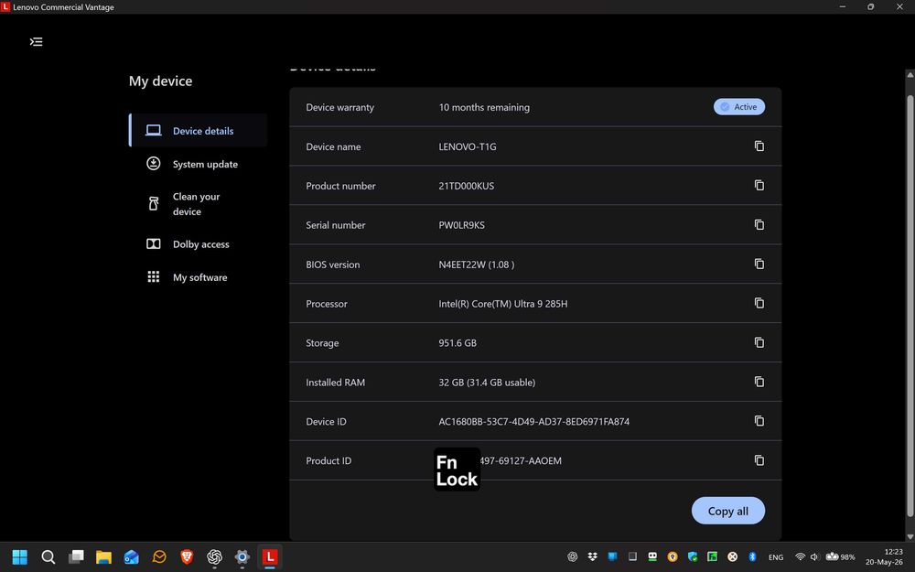Image resolution: width=915 pixels, height=572 pixels.
Task: Copy the Product ID value
Action: pos(759,460)
